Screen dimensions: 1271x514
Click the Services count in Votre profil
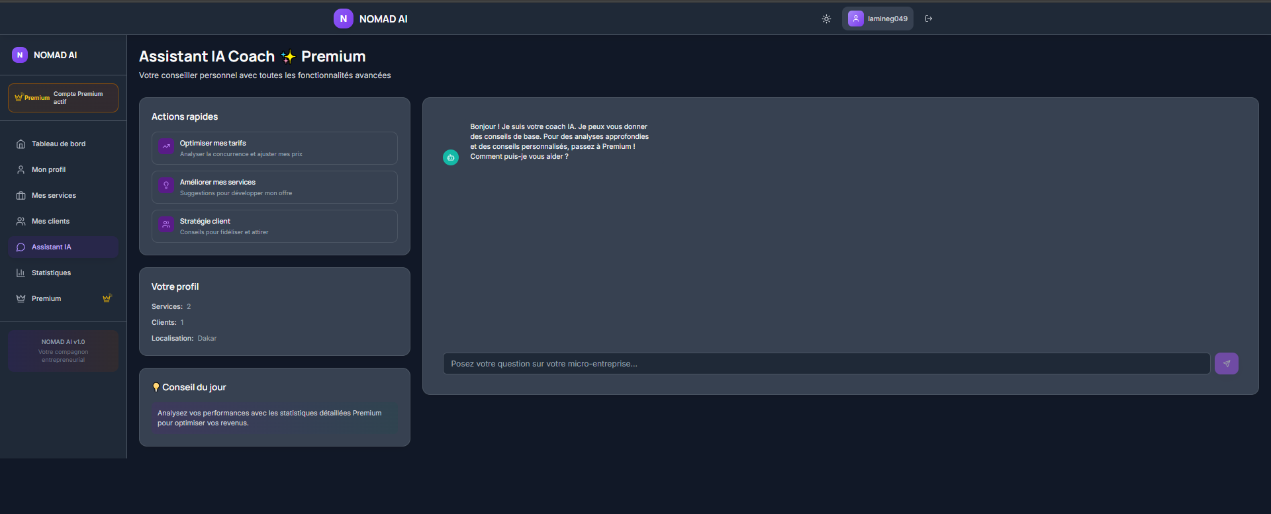[189, 306]
